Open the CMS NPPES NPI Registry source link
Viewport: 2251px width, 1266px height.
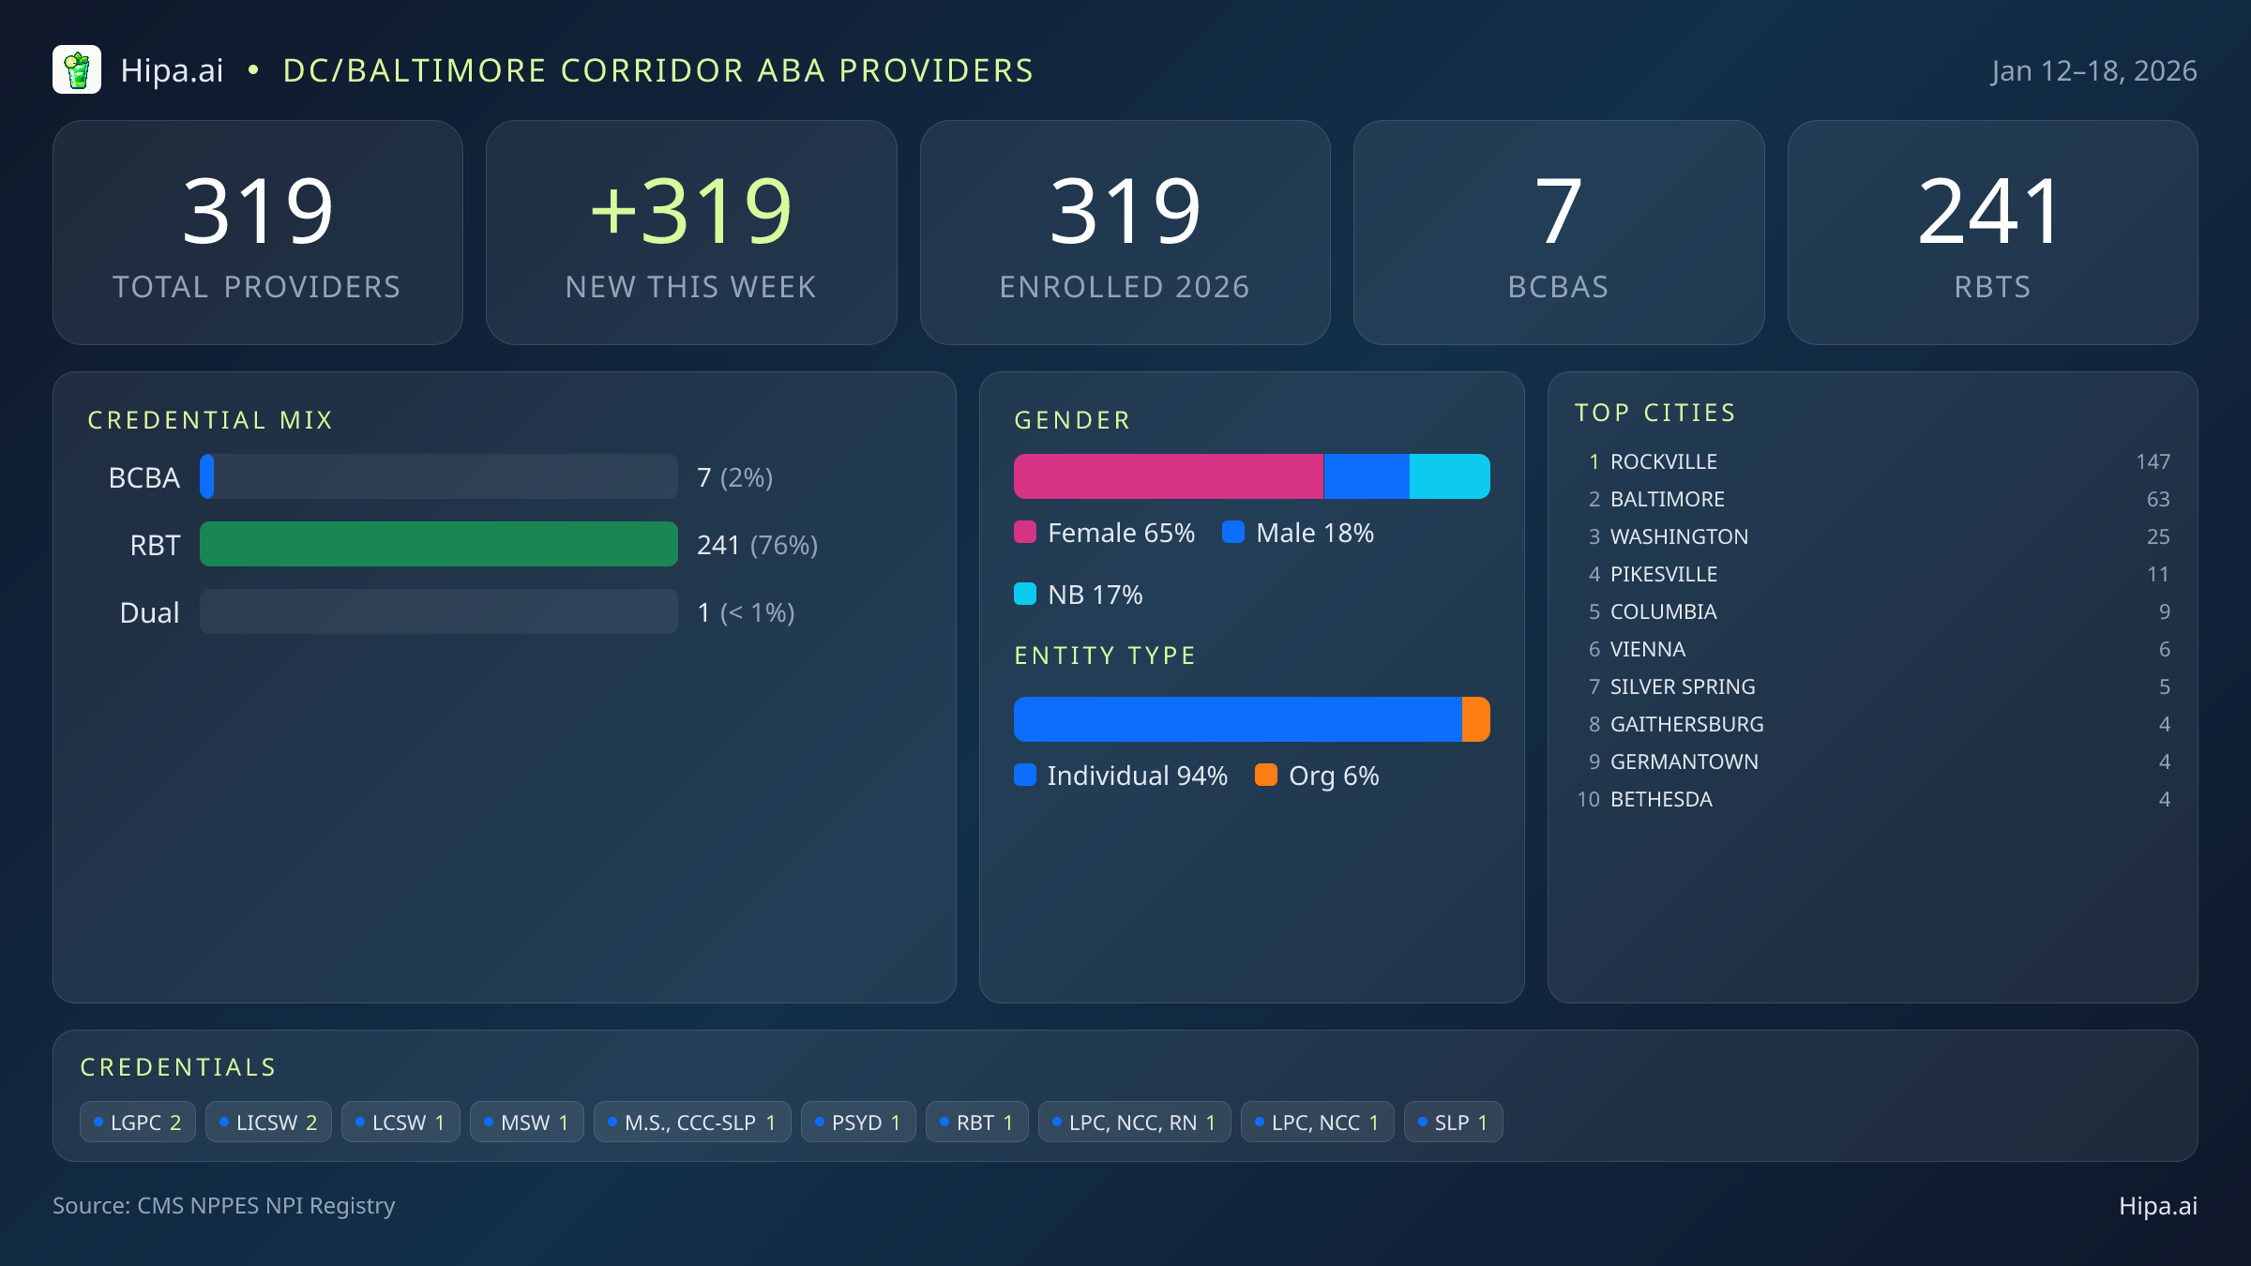224,1206
